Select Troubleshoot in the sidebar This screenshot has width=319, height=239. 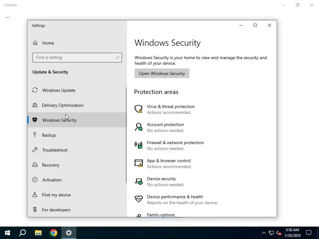click(x=77, y=150)
